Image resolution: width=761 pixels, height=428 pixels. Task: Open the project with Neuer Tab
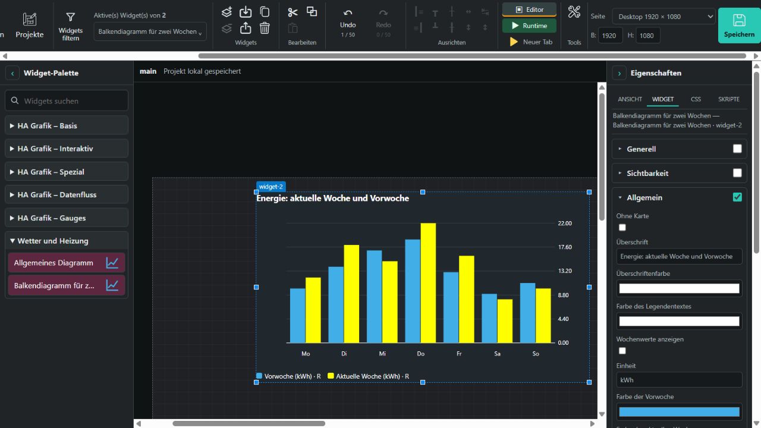[x=529, y=42]
